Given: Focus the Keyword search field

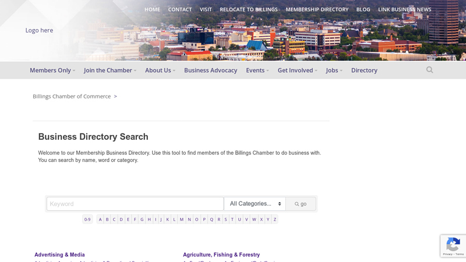Looking at the screenshot, I should [x=135, y=204].
